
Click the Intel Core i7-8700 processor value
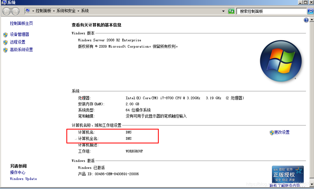point(185,98)
